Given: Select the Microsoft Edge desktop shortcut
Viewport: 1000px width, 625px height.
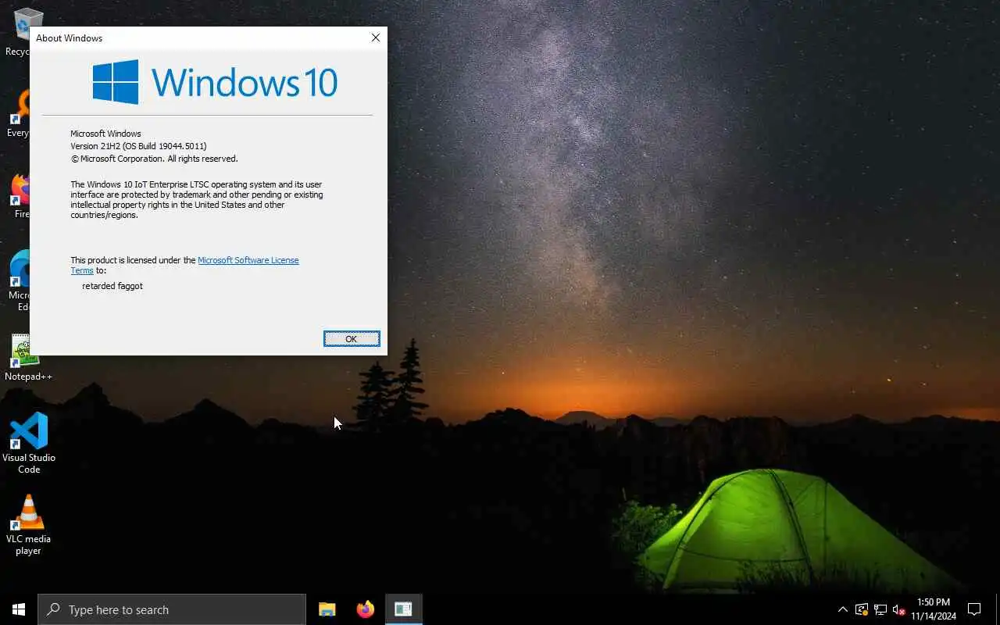Looking at the screenshot, I should click(x=19, y=281).
